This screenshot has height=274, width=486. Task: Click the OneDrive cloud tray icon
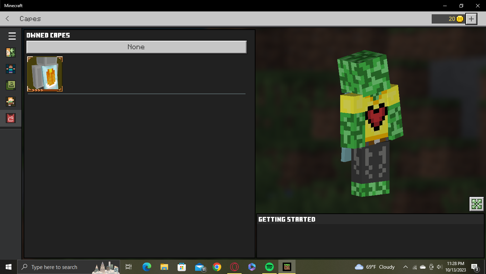[423, 267]
